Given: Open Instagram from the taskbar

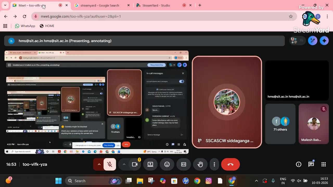Looking at the screenshot, I should pyautogui.click(x=209, y=181).
